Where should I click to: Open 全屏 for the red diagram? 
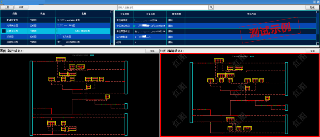click(x=312, y=51)
